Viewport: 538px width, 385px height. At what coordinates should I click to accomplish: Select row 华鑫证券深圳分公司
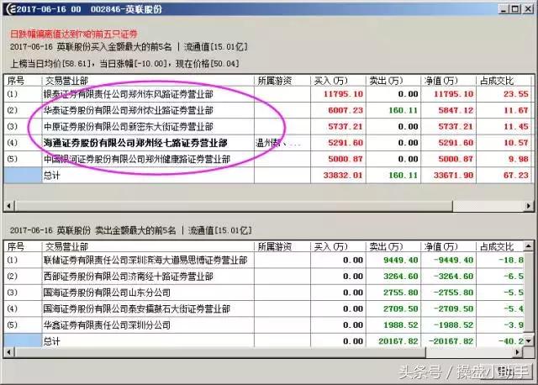click(x=264, y=324)
